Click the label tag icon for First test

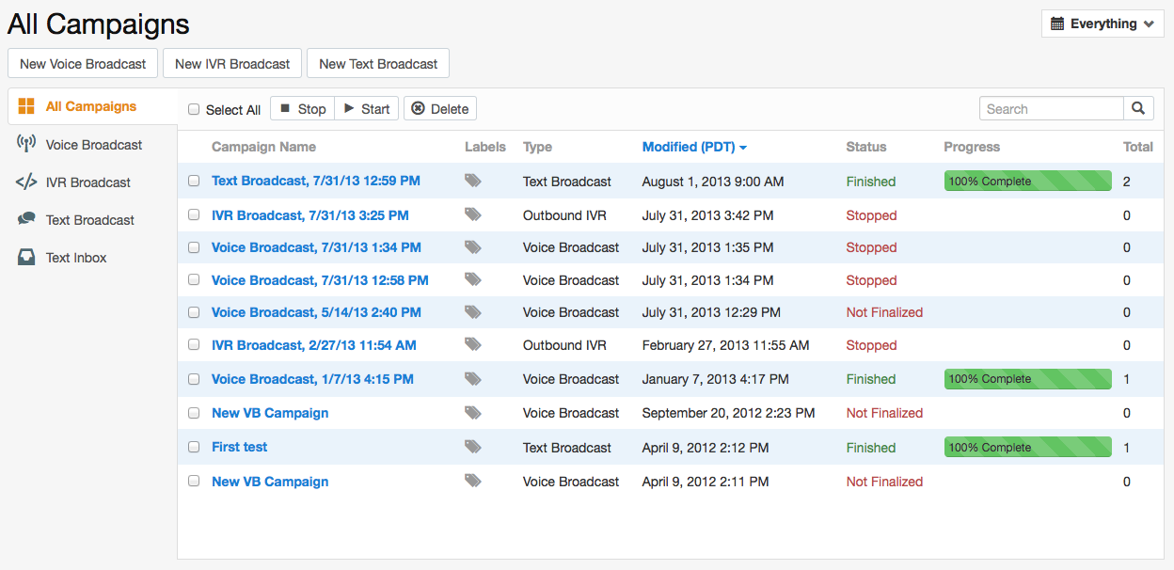[x=472, y=447]
